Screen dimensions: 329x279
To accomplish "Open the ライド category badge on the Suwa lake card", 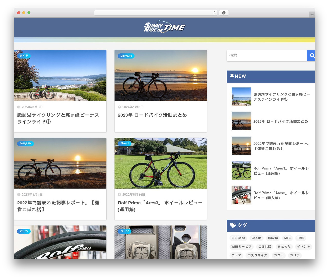I will [24, 56].
